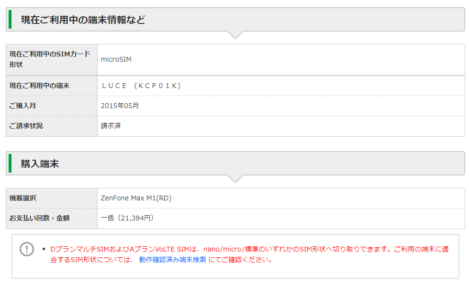Open the 動作確認済み端末検索 link
Image resolution: width=469 pixels, height=285 pixels.
coord(173,260)
